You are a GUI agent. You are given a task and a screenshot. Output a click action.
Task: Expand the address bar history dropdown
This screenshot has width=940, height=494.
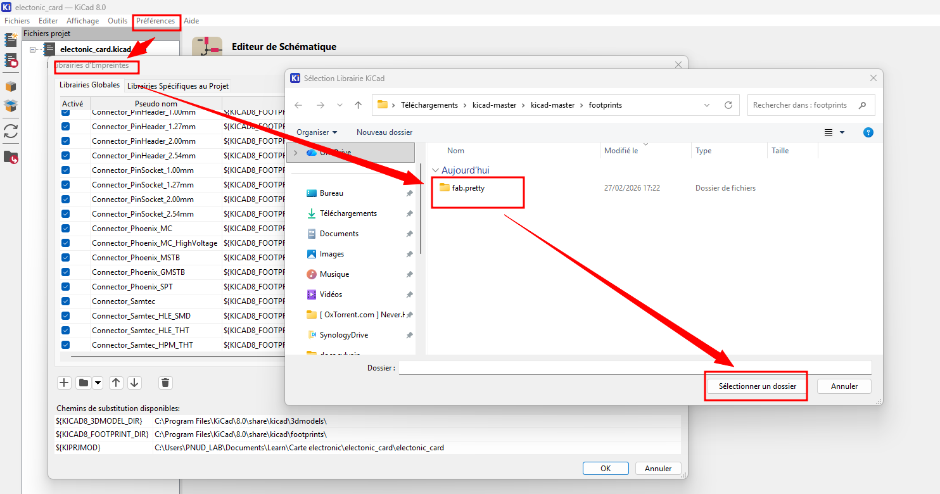pos(707,105)
